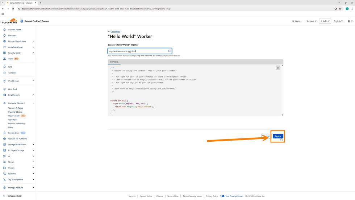Copy the worker.js code with copy icon
This screenshot has width=355, height=200.
tap(278, 68)
